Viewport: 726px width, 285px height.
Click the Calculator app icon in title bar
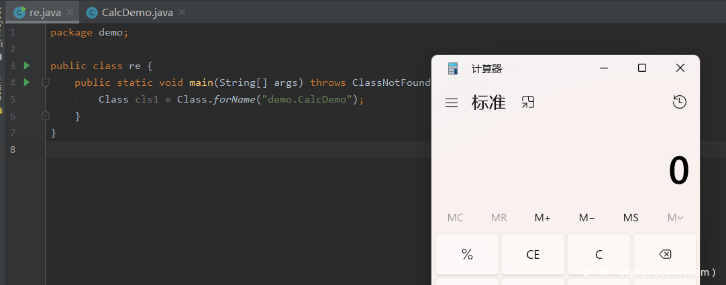tap(453, 68)
